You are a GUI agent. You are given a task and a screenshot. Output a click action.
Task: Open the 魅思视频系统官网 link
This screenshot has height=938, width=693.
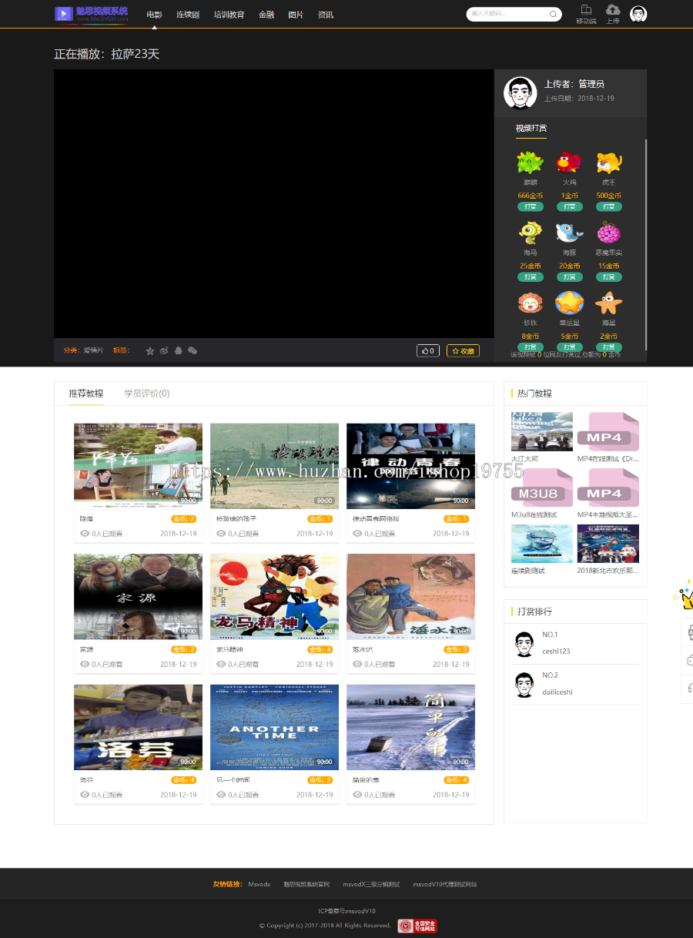306,884
